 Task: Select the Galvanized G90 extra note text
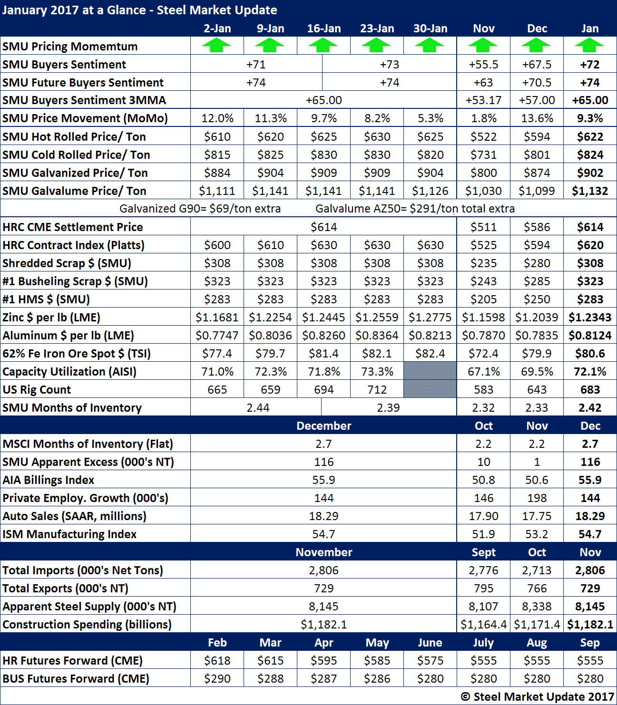click(200, 209)
